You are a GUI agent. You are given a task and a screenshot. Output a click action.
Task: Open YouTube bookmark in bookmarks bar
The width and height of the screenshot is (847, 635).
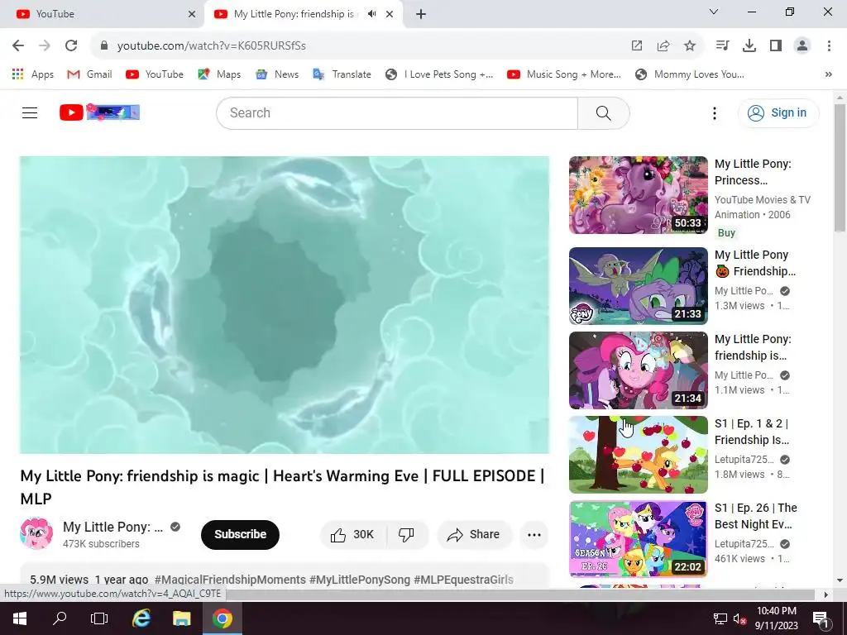pyautogui.click(x=155, y=74)
